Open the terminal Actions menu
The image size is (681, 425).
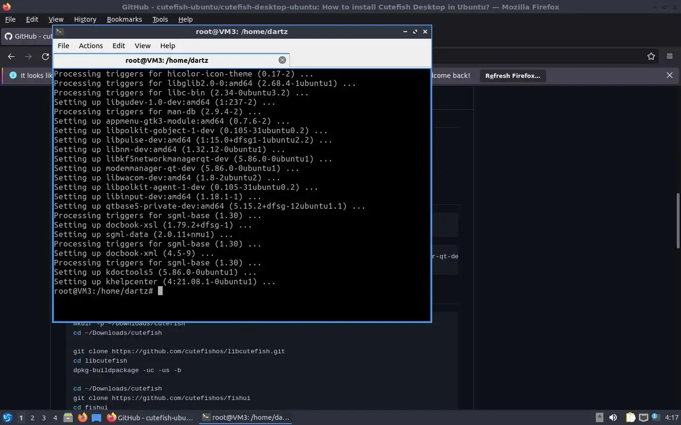[91, 46]
